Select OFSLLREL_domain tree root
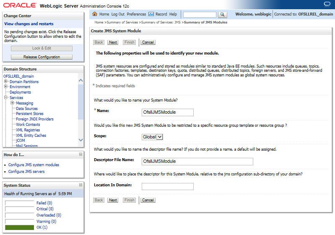The image size is (335, 235). point(18,76)
